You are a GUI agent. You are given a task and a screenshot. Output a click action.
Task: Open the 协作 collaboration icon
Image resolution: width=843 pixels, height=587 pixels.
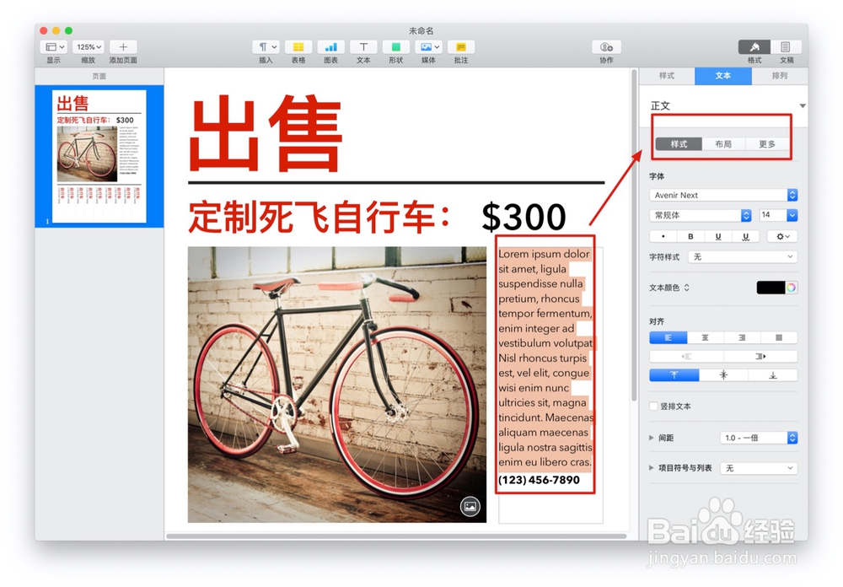pyautogui.click(x=605, y=46)
